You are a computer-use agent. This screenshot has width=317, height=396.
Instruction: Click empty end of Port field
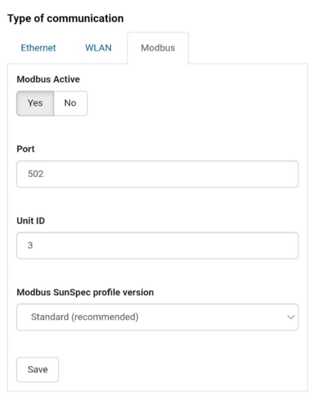point(227,174)
